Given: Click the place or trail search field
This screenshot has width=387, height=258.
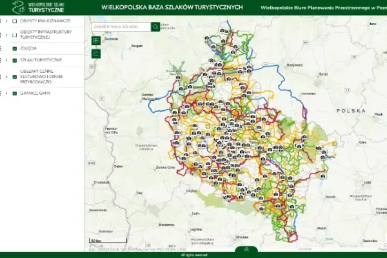Looking at the screenshot, I should (x=121, y=26).
